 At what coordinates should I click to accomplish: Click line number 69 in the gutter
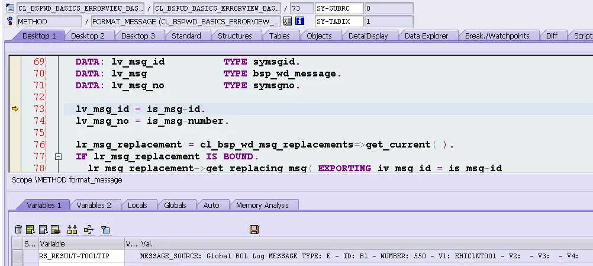[x=39, y=62]
